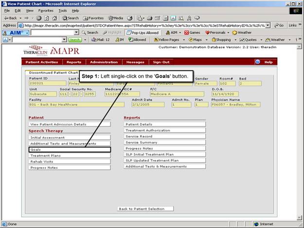Click the IE Back button
This screenshot has height=228, width=304.
(x=11, y=18)
